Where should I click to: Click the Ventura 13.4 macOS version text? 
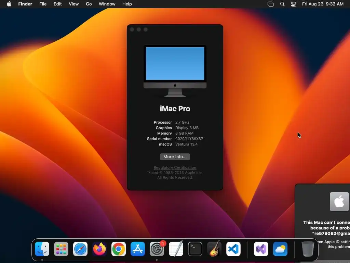tap(186, 144)
